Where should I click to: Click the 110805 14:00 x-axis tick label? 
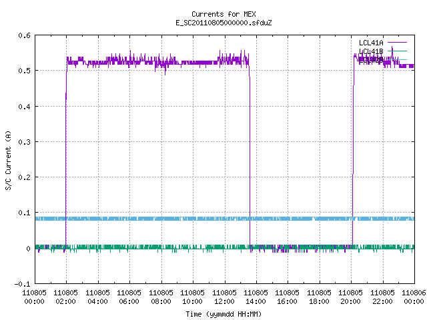256,297
